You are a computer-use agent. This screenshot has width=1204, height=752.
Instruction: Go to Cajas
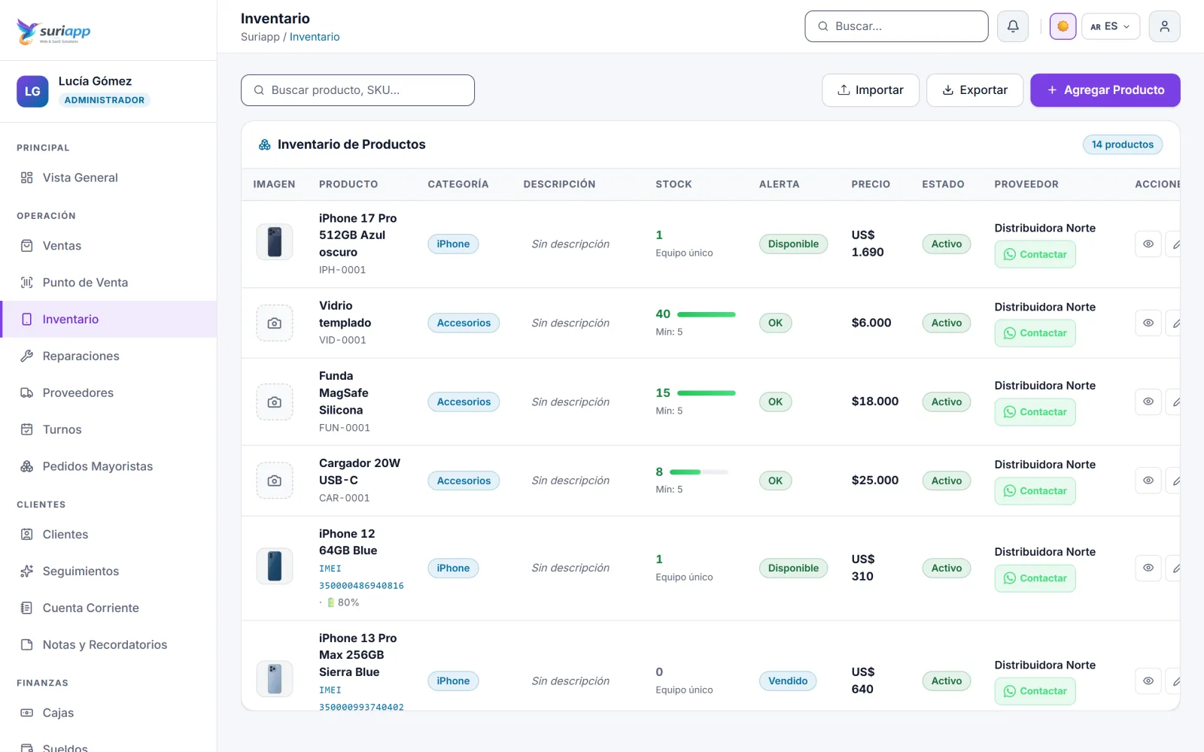108,713
